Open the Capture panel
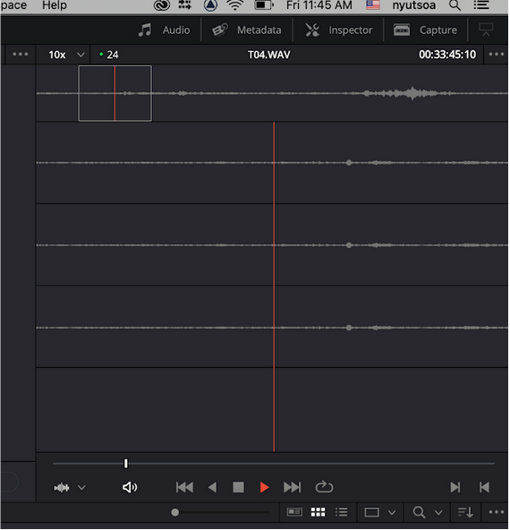 tap(426, 30)
